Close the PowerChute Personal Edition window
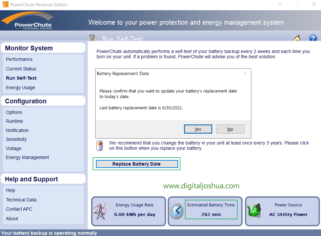Screen dimensions: 321x236 tap(314, 4)
